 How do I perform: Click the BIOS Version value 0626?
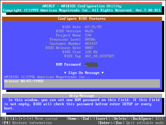[x=89, y=31]
